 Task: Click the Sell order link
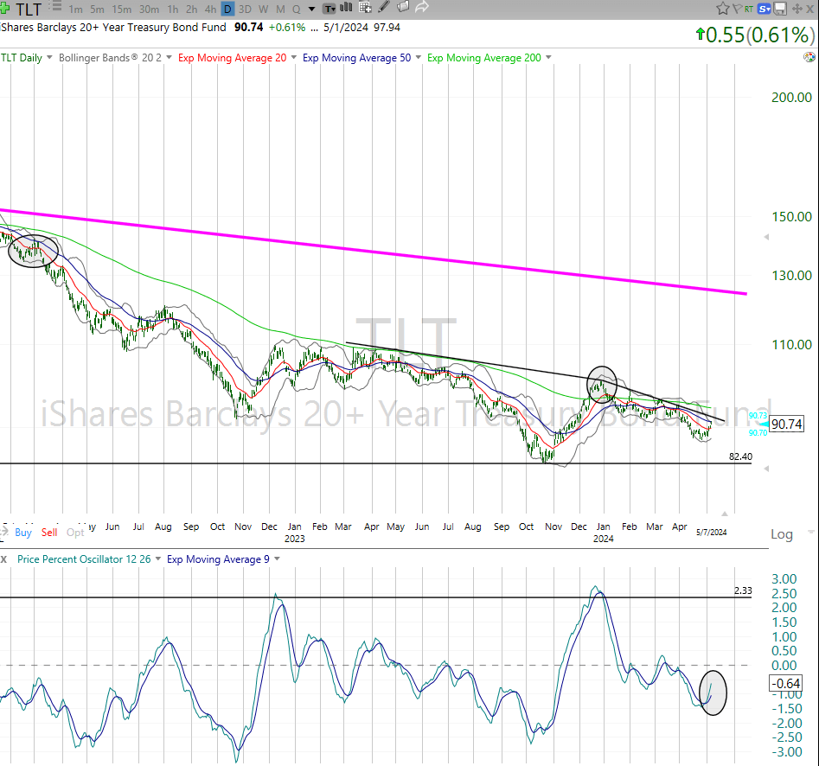[x=48, y=533]
